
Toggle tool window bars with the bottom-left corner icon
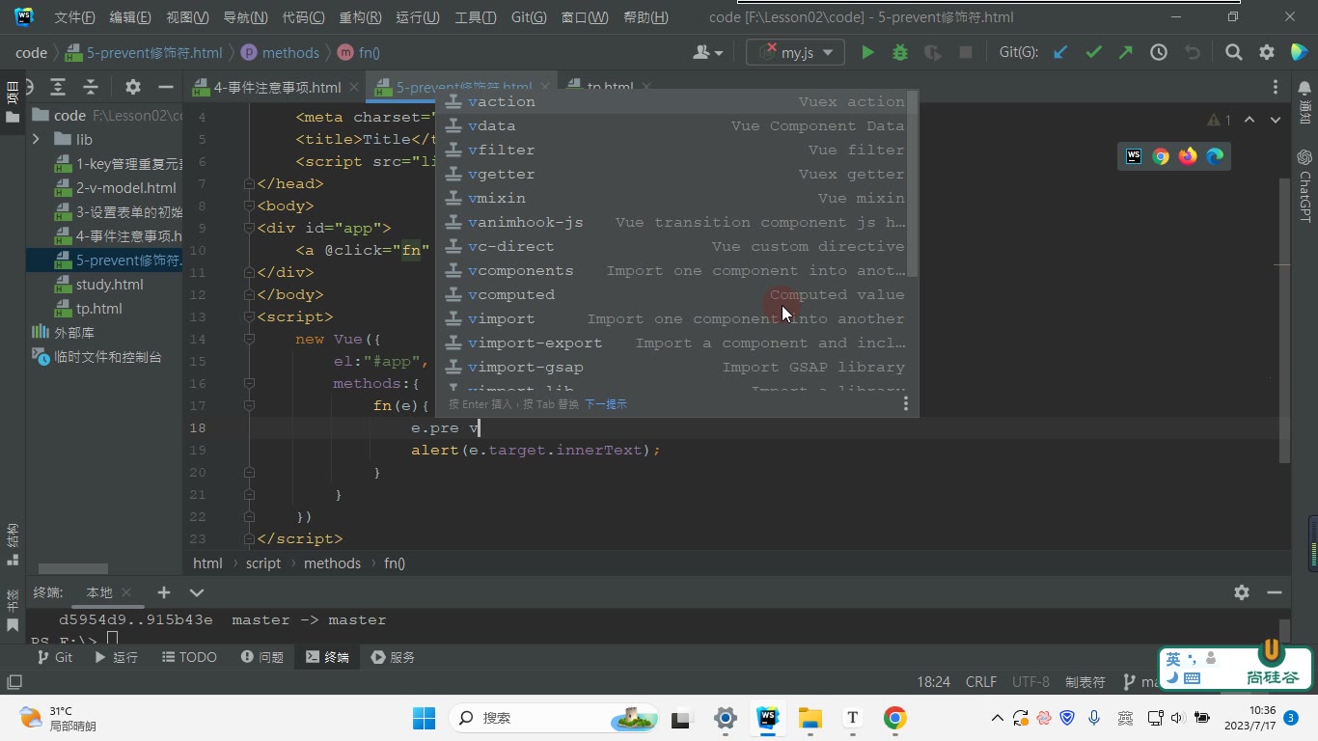coord(14,682)
